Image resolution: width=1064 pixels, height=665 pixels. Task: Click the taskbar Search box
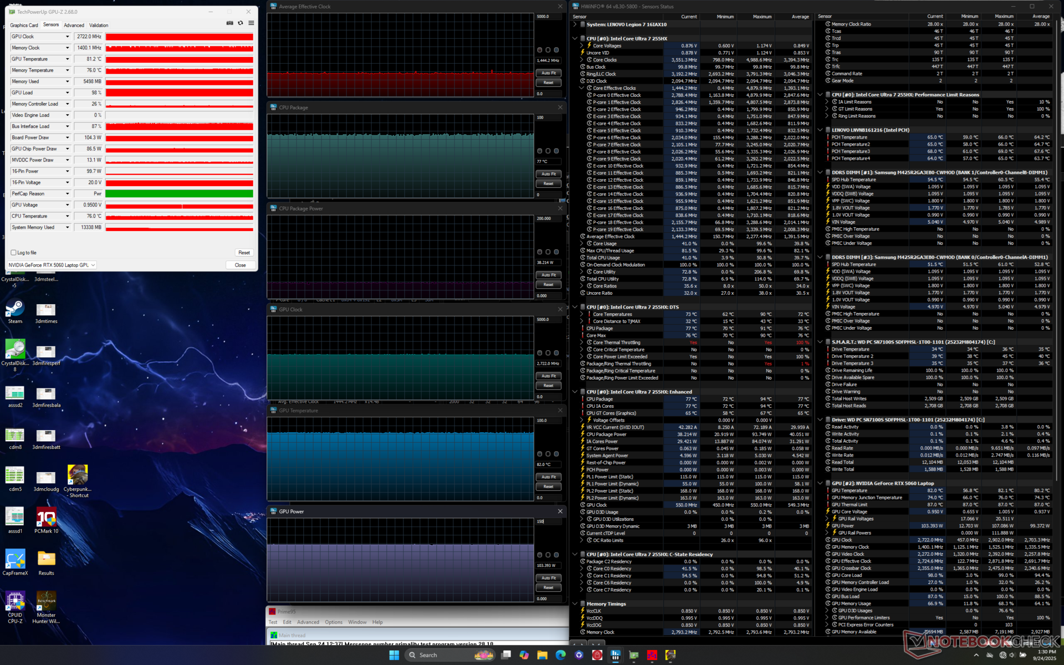point(428,655)
